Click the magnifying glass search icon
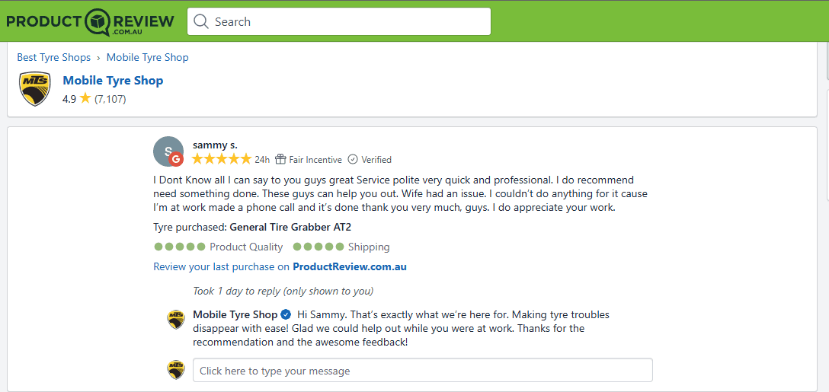 pyautogui.click(x=201, y=21)
